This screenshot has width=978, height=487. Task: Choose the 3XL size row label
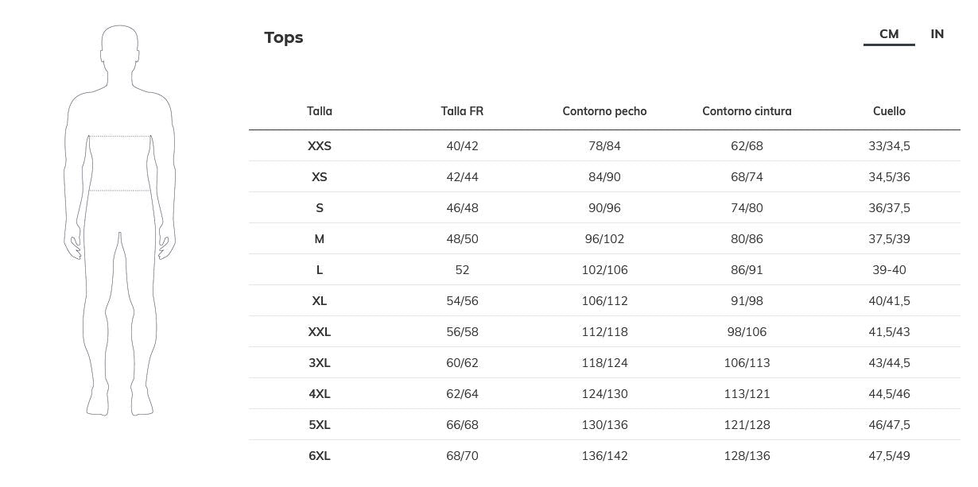pyautogui.click(x=320, y=363)
